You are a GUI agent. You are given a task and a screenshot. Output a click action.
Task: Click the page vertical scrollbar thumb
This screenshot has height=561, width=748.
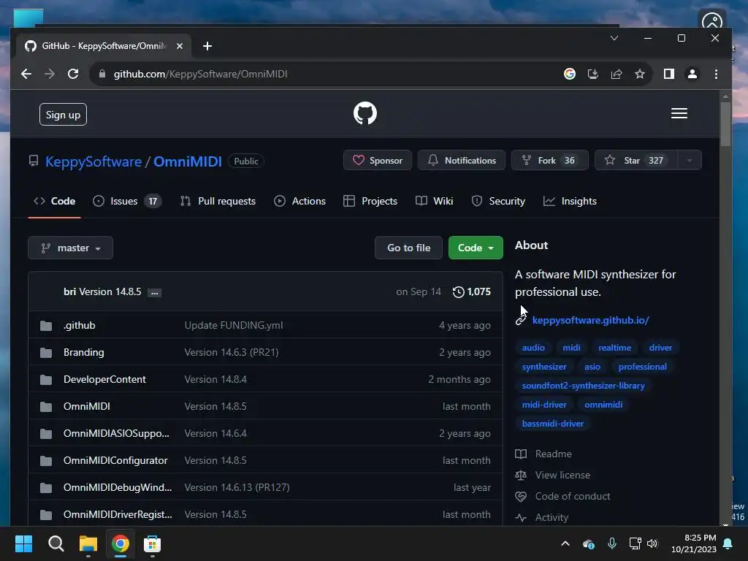click(725, 124)
